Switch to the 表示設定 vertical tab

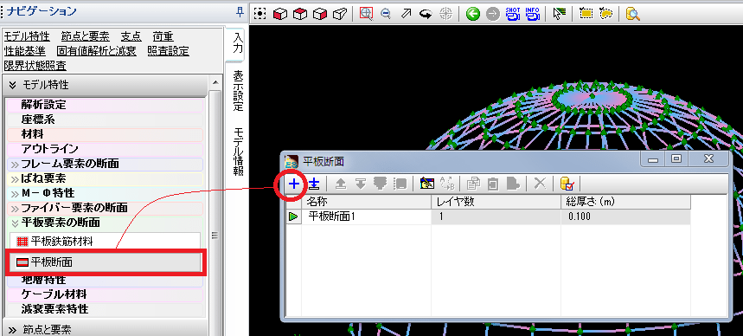pos(238,91)
